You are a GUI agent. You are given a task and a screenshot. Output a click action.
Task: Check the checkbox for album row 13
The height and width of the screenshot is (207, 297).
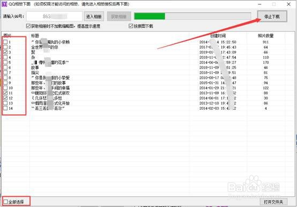(x=5, y=103)
